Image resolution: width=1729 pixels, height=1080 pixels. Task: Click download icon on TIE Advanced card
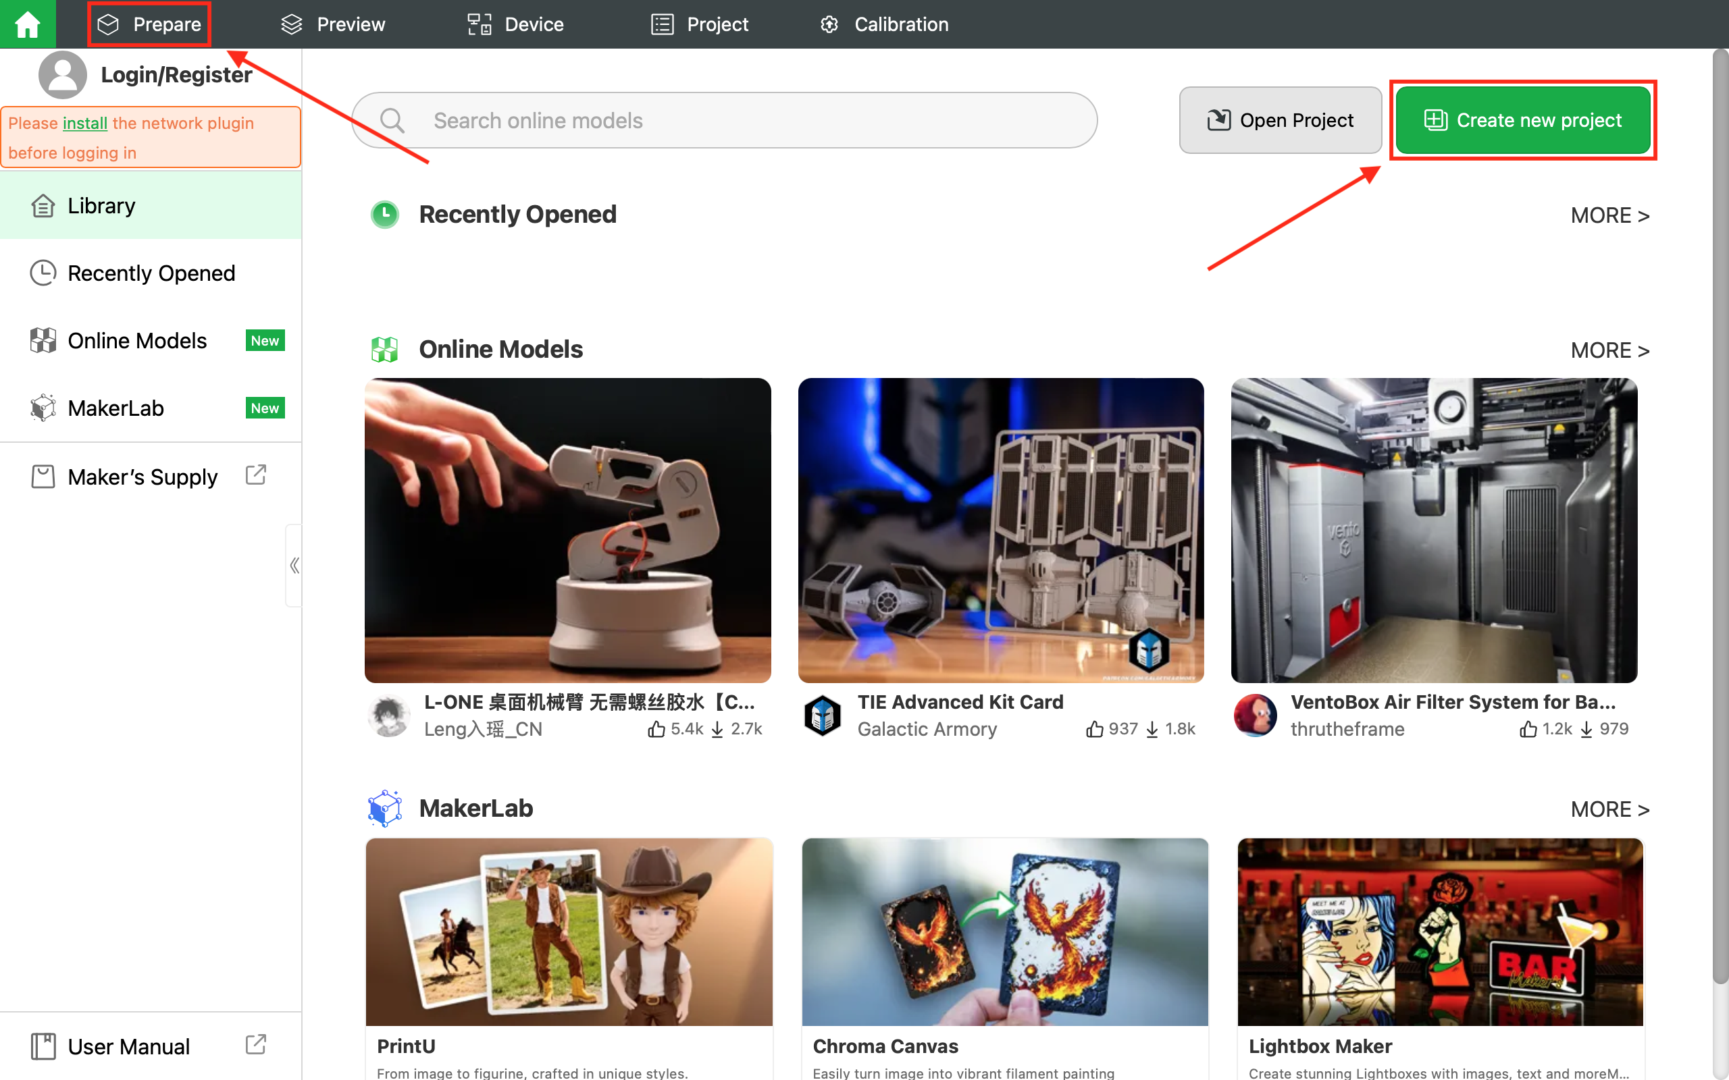(1152, 729)
